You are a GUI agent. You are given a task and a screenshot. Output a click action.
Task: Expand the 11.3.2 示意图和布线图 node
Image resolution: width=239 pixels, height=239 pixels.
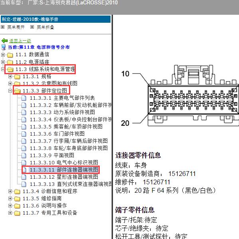tap(10, 83)
